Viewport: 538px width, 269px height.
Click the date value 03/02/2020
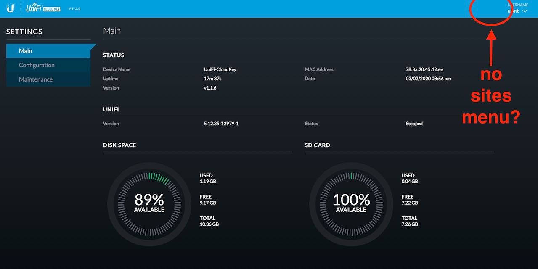pyautogui.click(x=428, y=79)
